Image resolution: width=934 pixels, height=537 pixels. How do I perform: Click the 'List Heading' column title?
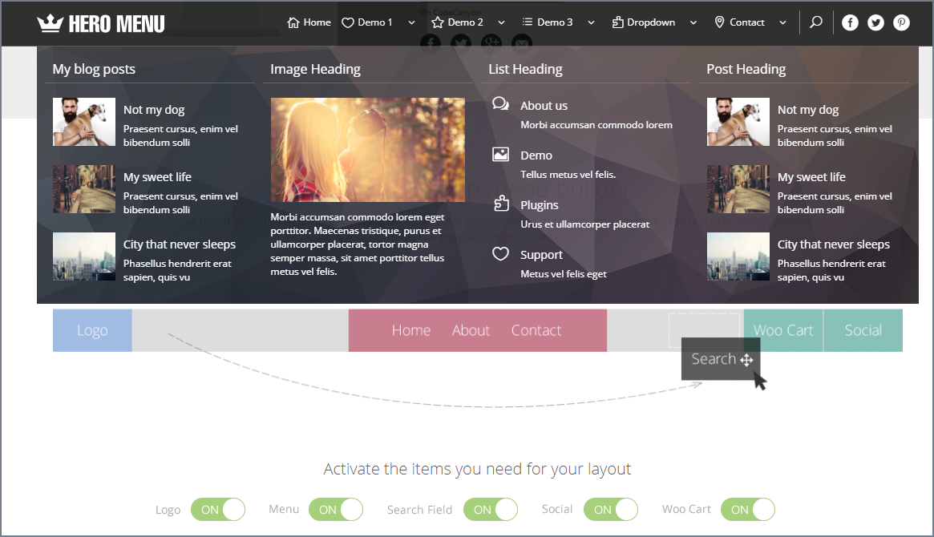click(x=525, y=69)
